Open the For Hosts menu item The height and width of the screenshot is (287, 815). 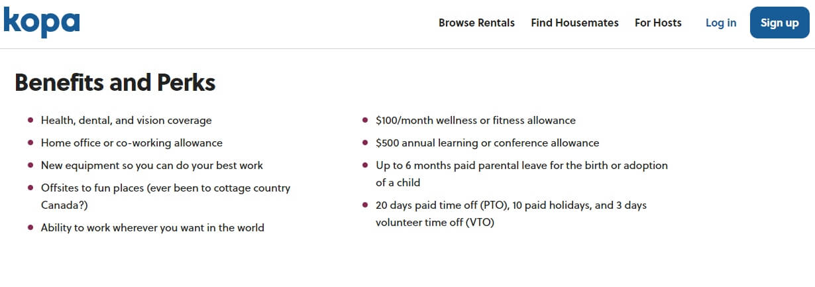pyautogui.click(x=658, y=23)
